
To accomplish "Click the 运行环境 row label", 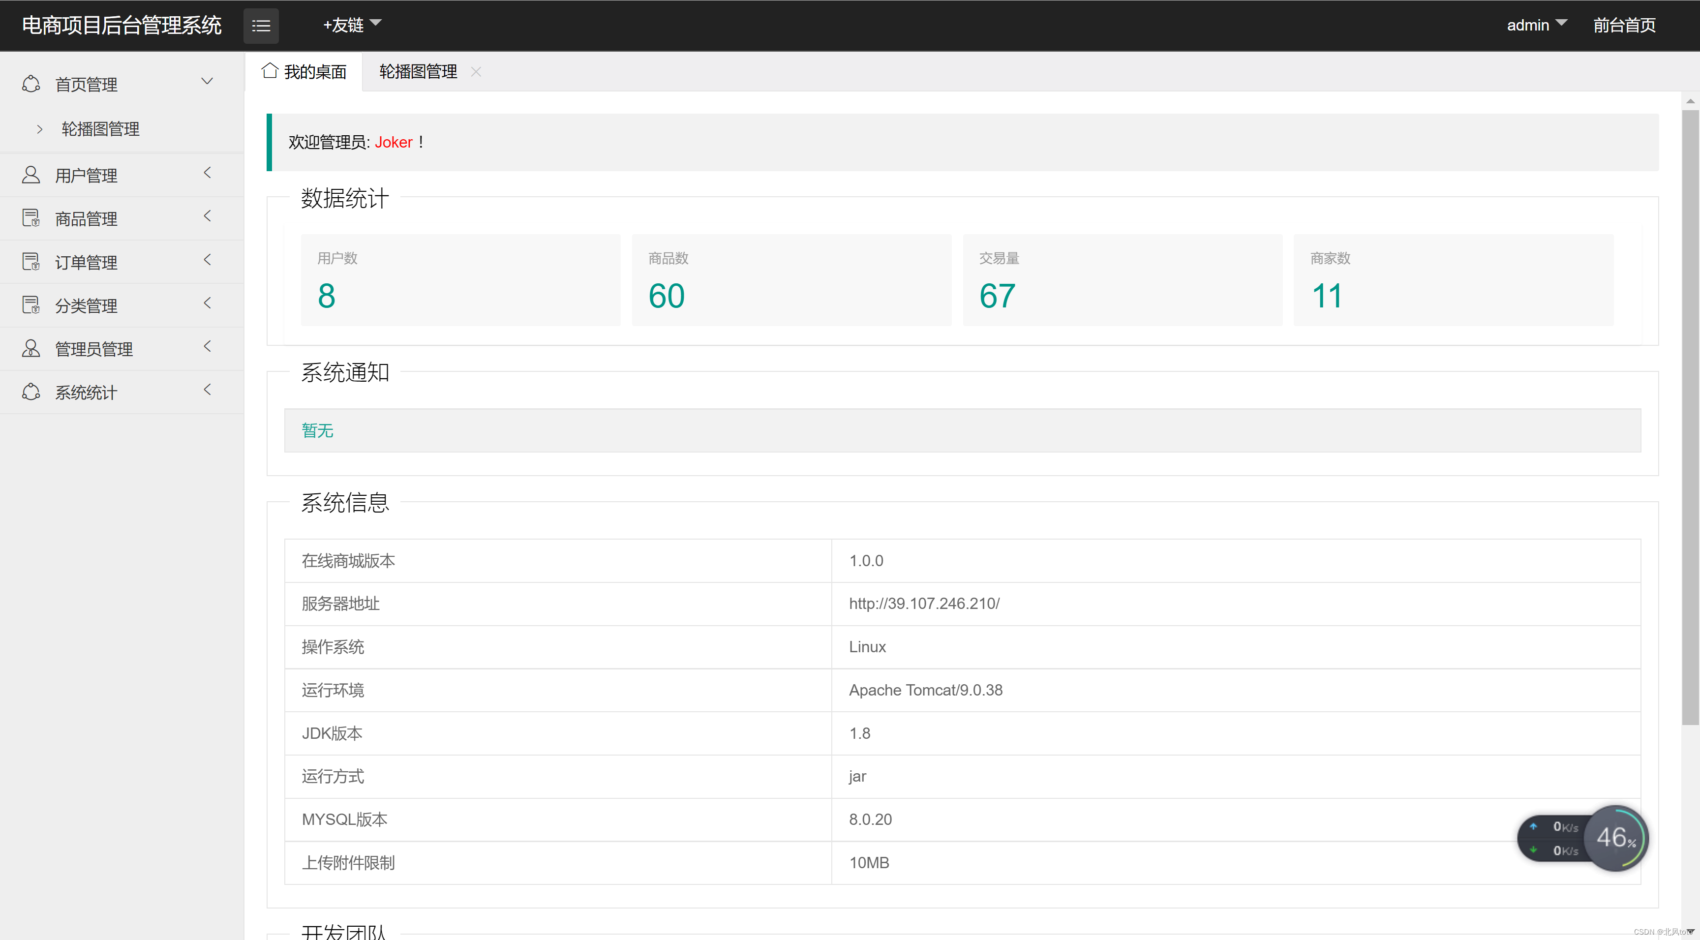I will coord(333,690).
